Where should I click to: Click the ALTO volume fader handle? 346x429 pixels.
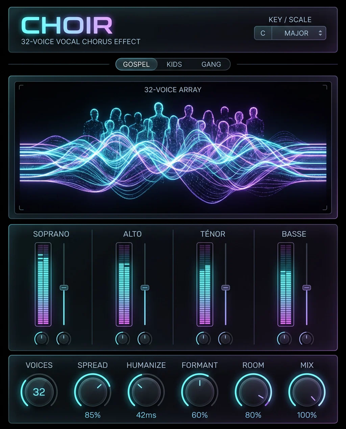click(x=145, y=287)
